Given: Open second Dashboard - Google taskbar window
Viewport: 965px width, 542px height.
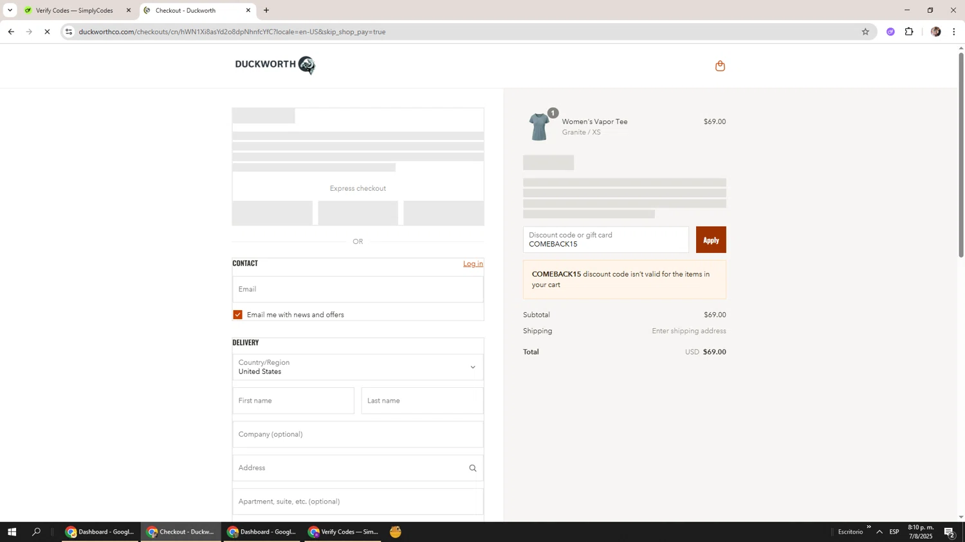Looking at the screenshot, I should 262,532.
